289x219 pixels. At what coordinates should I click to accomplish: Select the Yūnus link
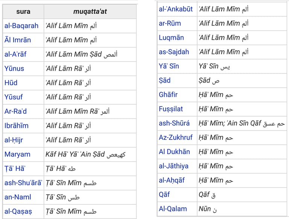pos(14,69)
